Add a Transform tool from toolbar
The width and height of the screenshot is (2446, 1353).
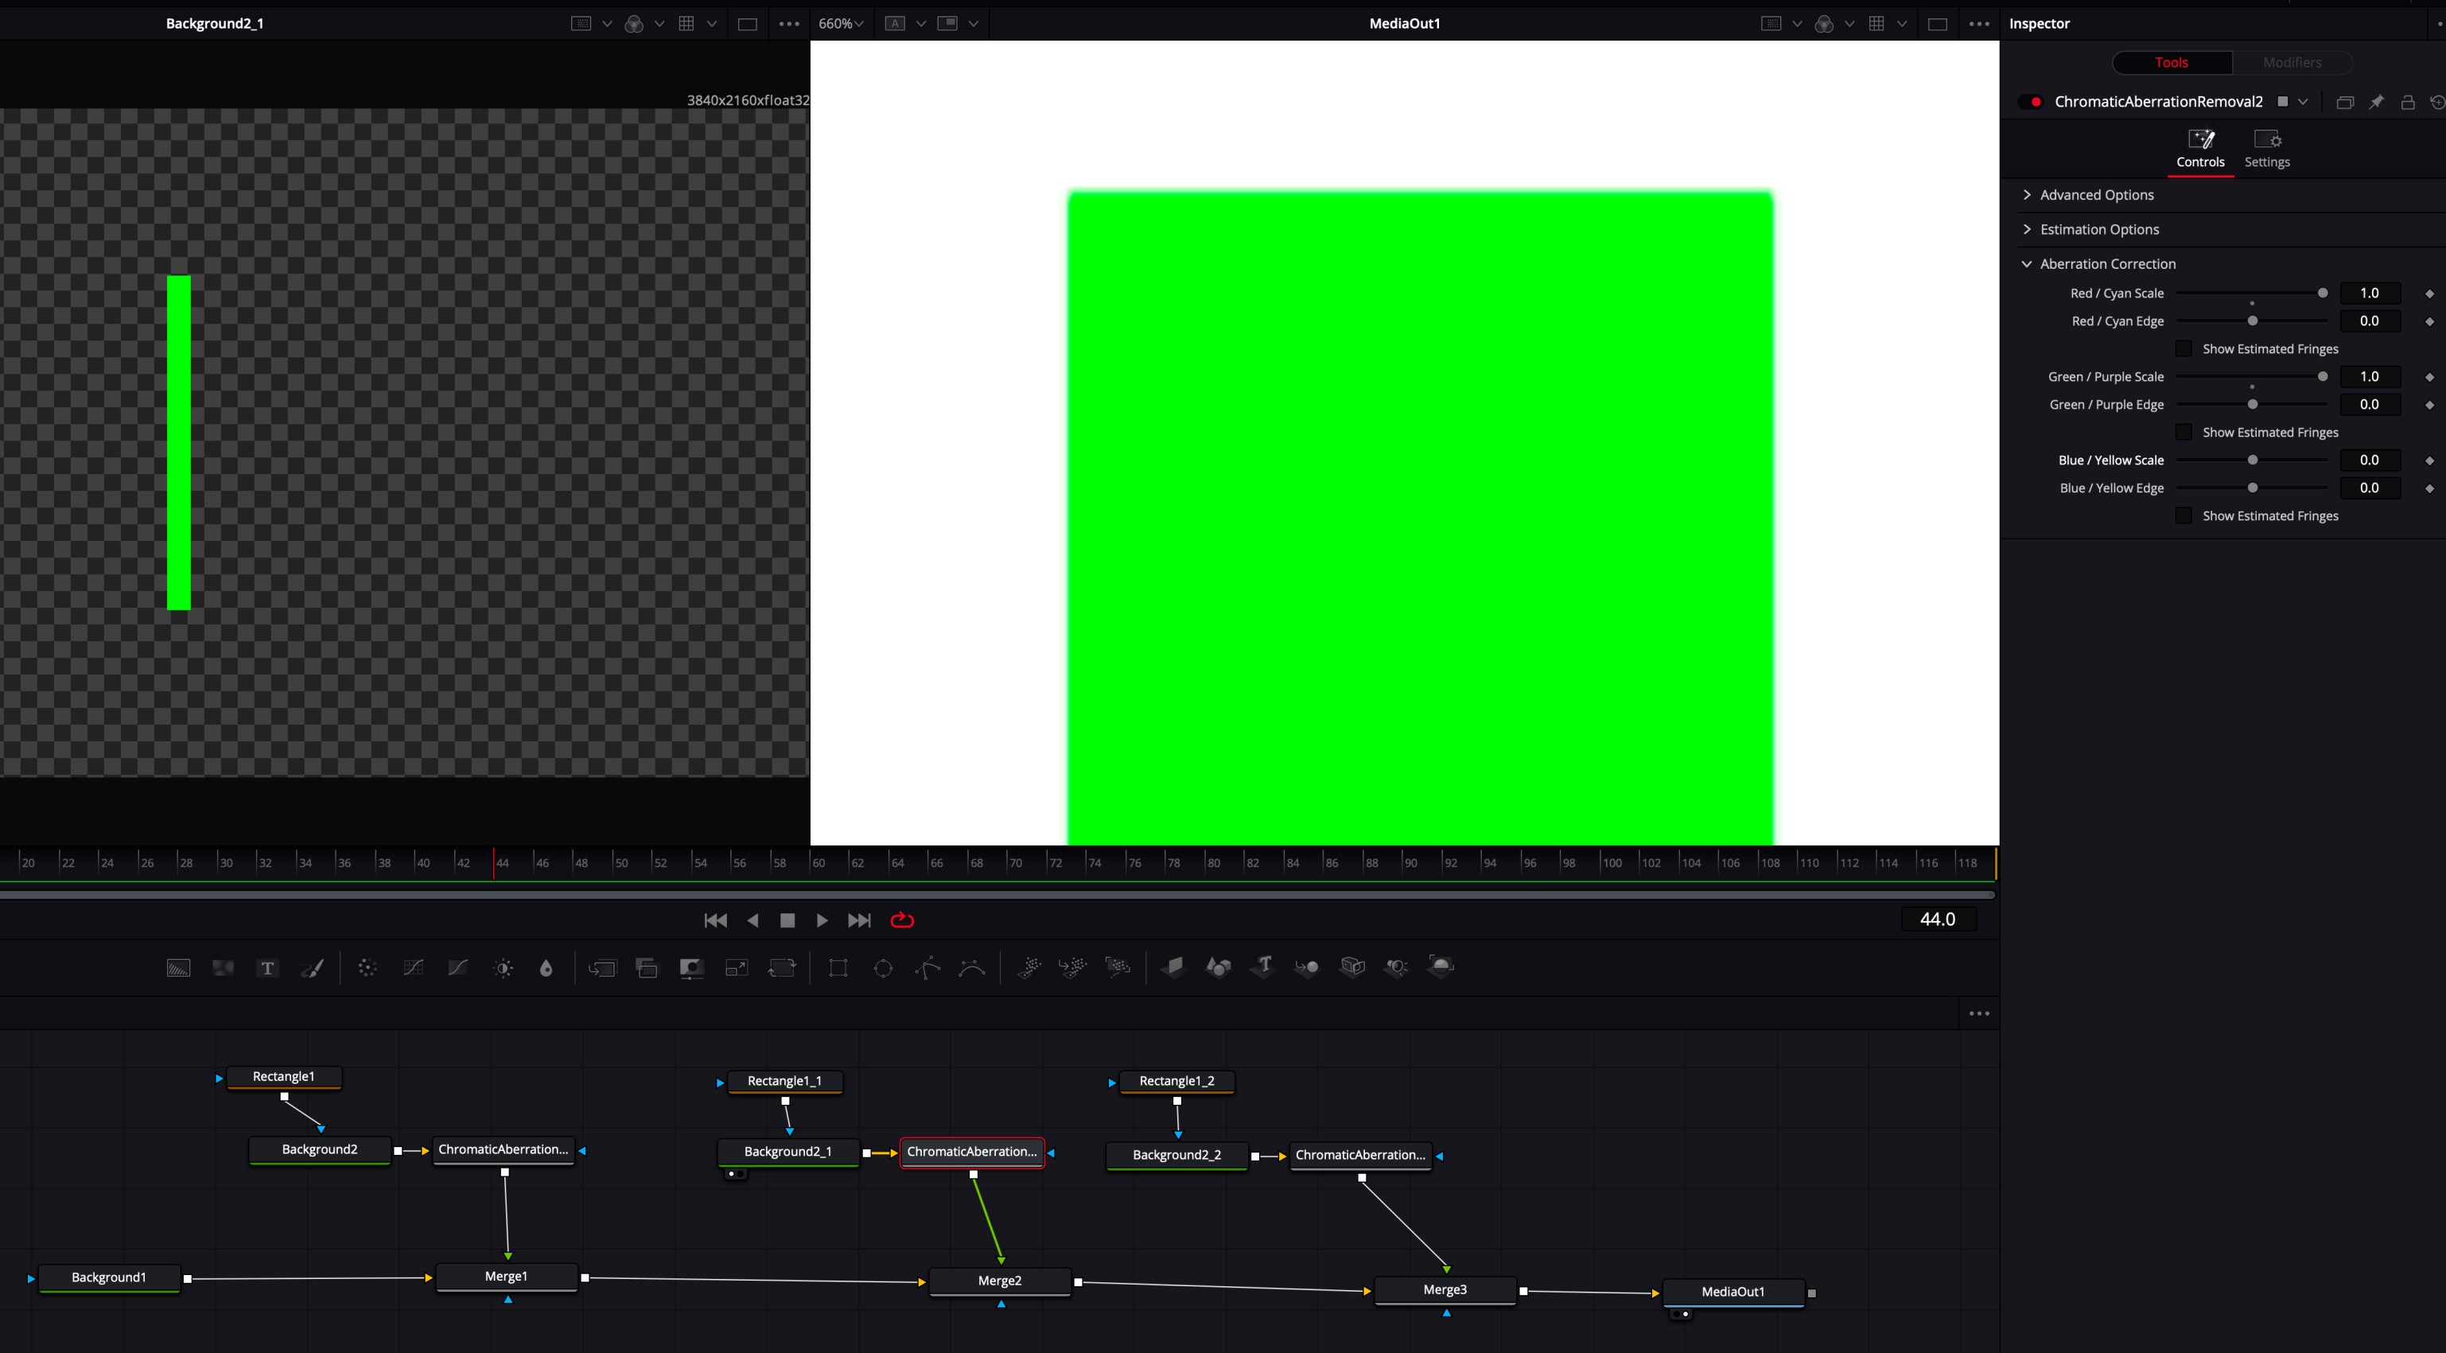coord(781,967)
